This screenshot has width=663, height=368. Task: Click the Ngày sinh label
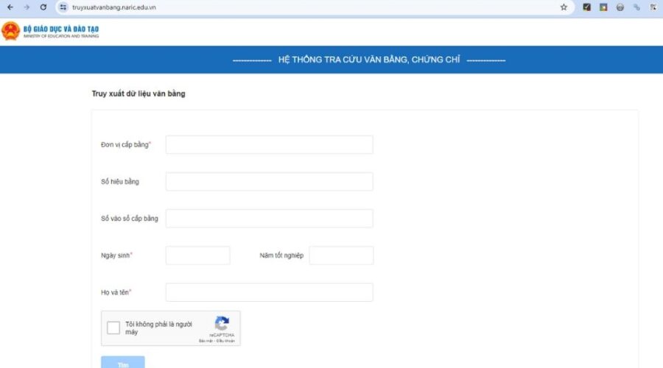click(x=116, y=255)
